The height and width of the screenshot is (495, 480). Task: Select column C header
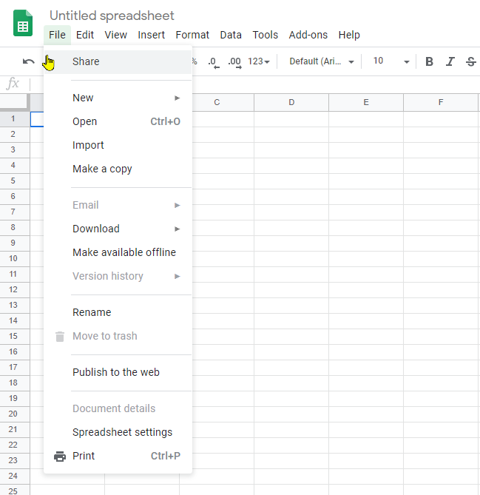pos(217,102)
